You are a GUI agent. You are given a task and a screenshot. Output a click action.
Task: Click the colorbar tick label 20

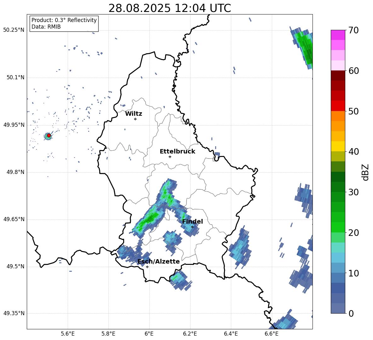tap(353, 233)
